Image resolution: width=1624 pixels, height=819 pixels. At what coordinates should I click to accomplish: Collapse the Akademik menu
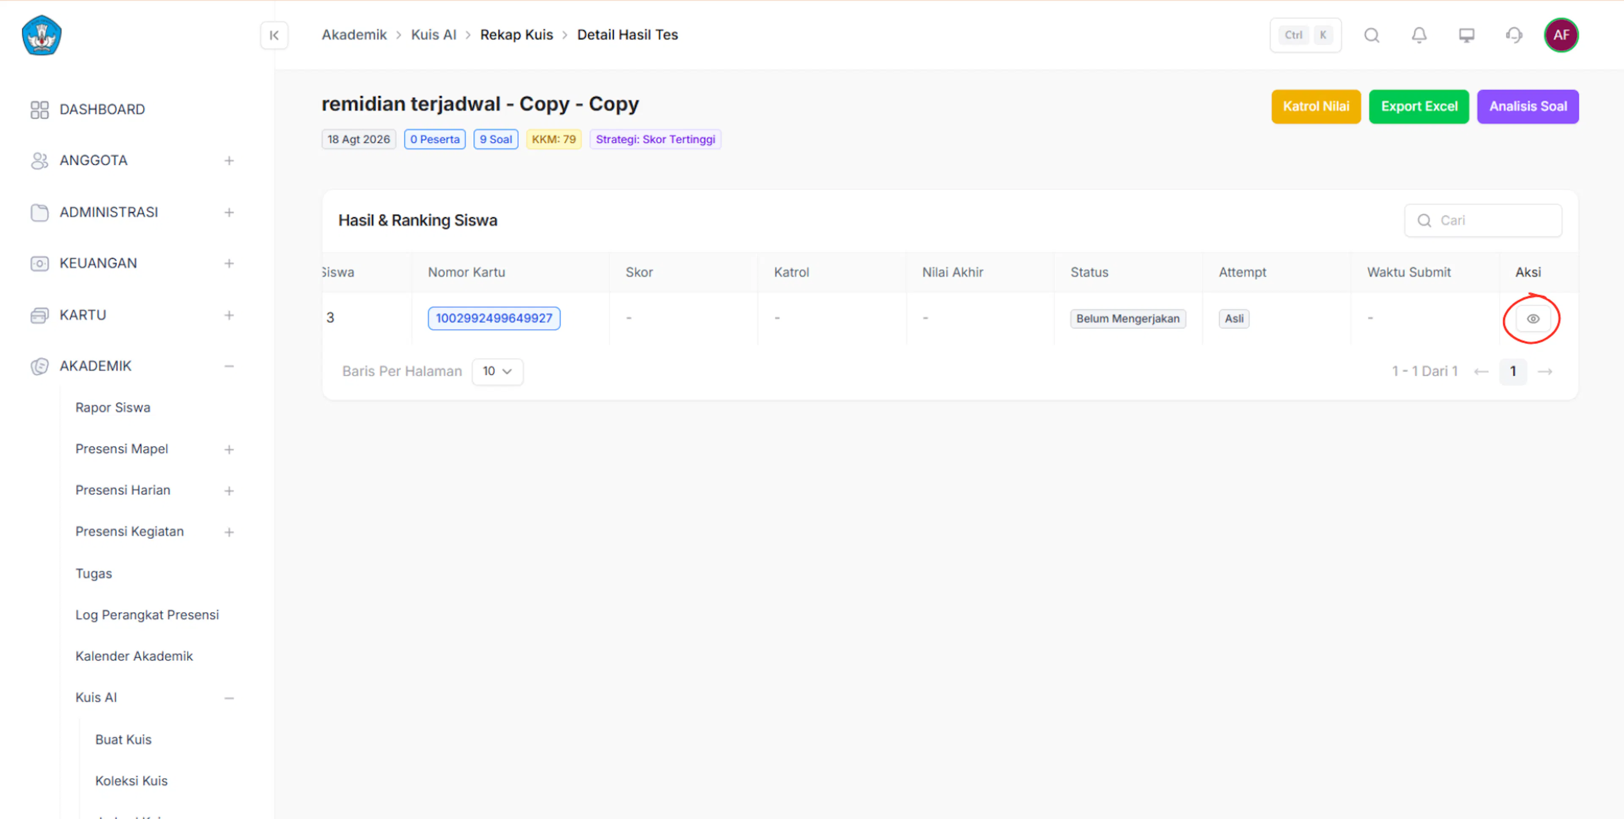[x=229, y=366]
